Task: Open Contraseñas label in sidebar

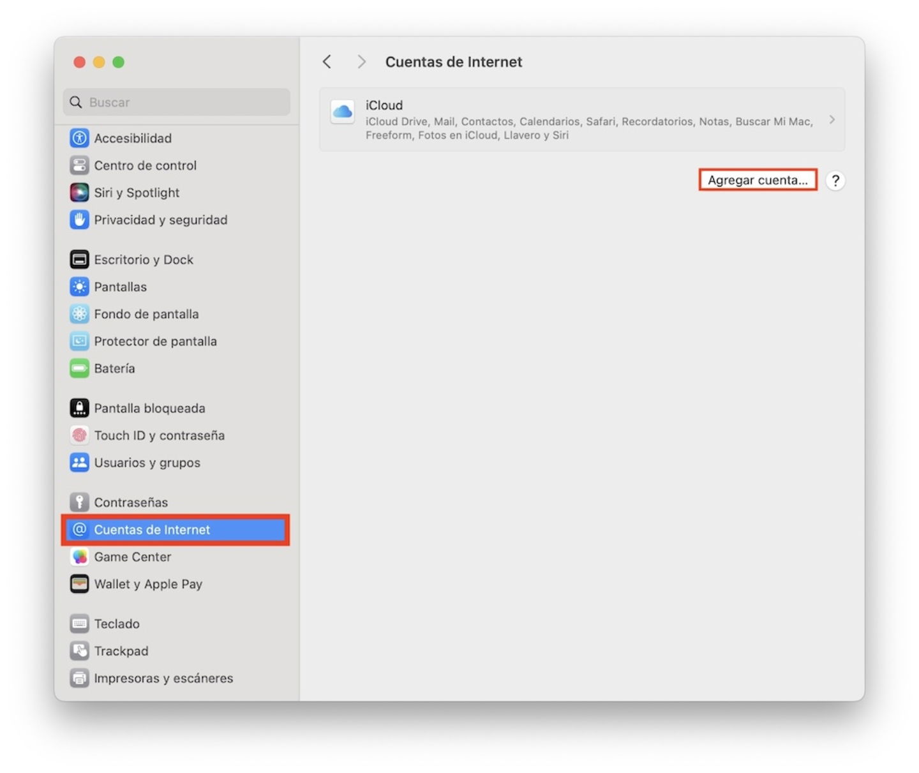Action: [131, 502]
